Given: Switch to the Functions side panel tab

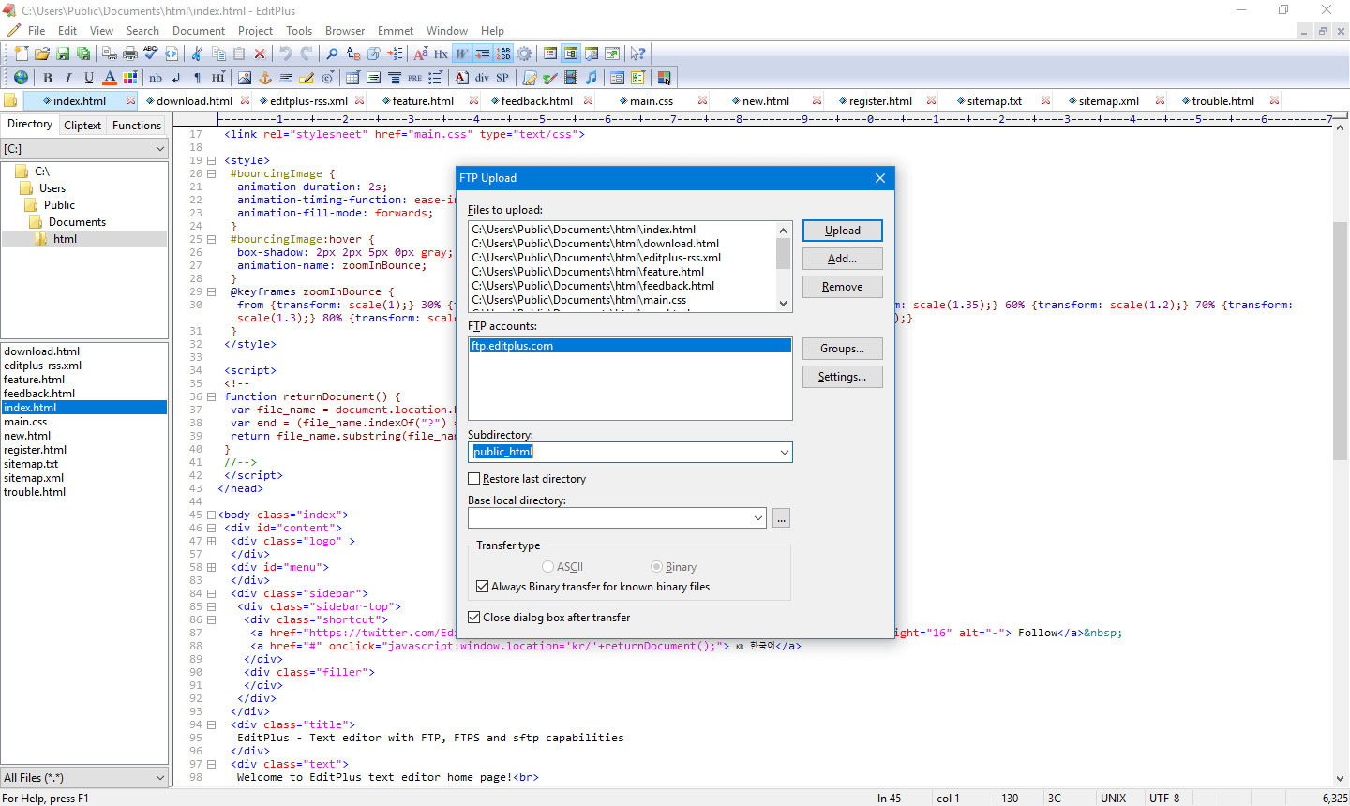Looking at the screenshot, I should (137, 126).
